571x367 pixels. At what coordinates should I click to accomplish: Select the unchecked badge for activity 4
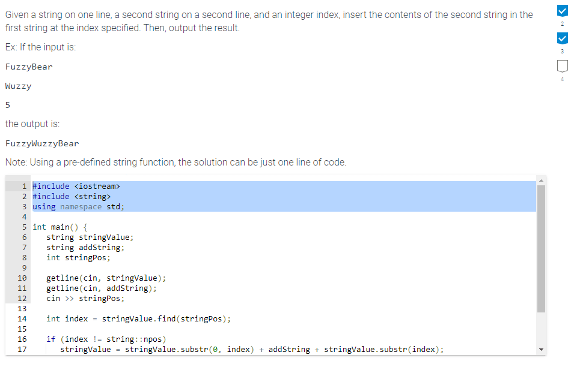(x=562, y=67)
